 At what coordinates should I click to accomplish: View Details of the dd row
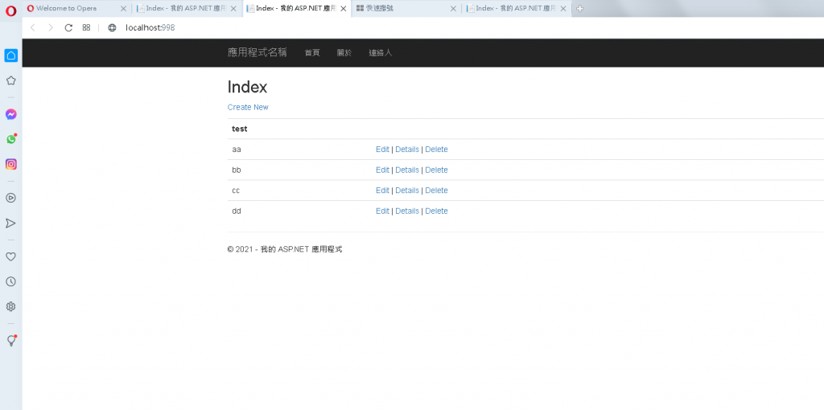pos(407,211)
